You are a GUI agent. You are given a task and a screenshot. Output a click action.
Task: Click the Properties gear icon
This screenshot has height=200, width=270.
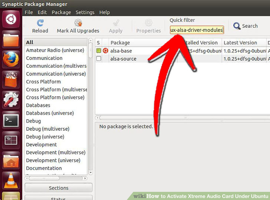(x=149, y=23)
